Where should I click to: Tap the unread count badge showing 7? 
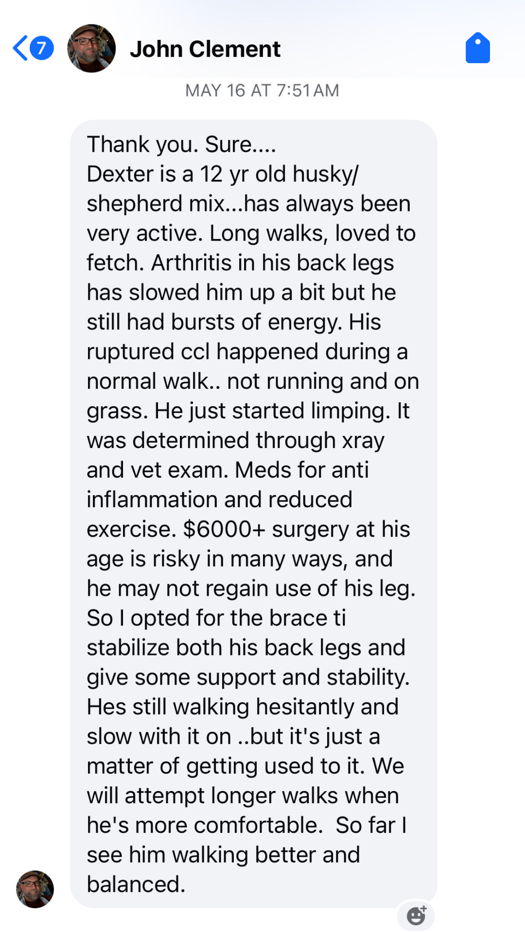pyautogui.click(x=42, y=49)
